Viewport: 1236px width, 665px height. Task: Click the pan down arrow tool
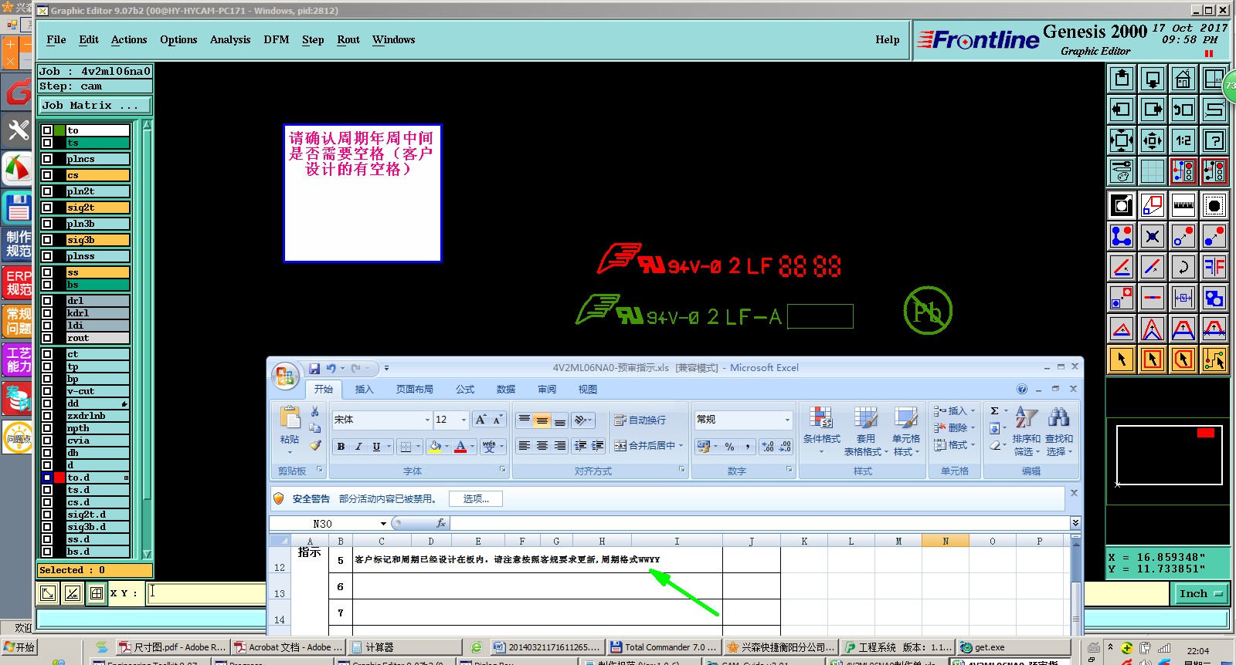(x=1153, y=79)
